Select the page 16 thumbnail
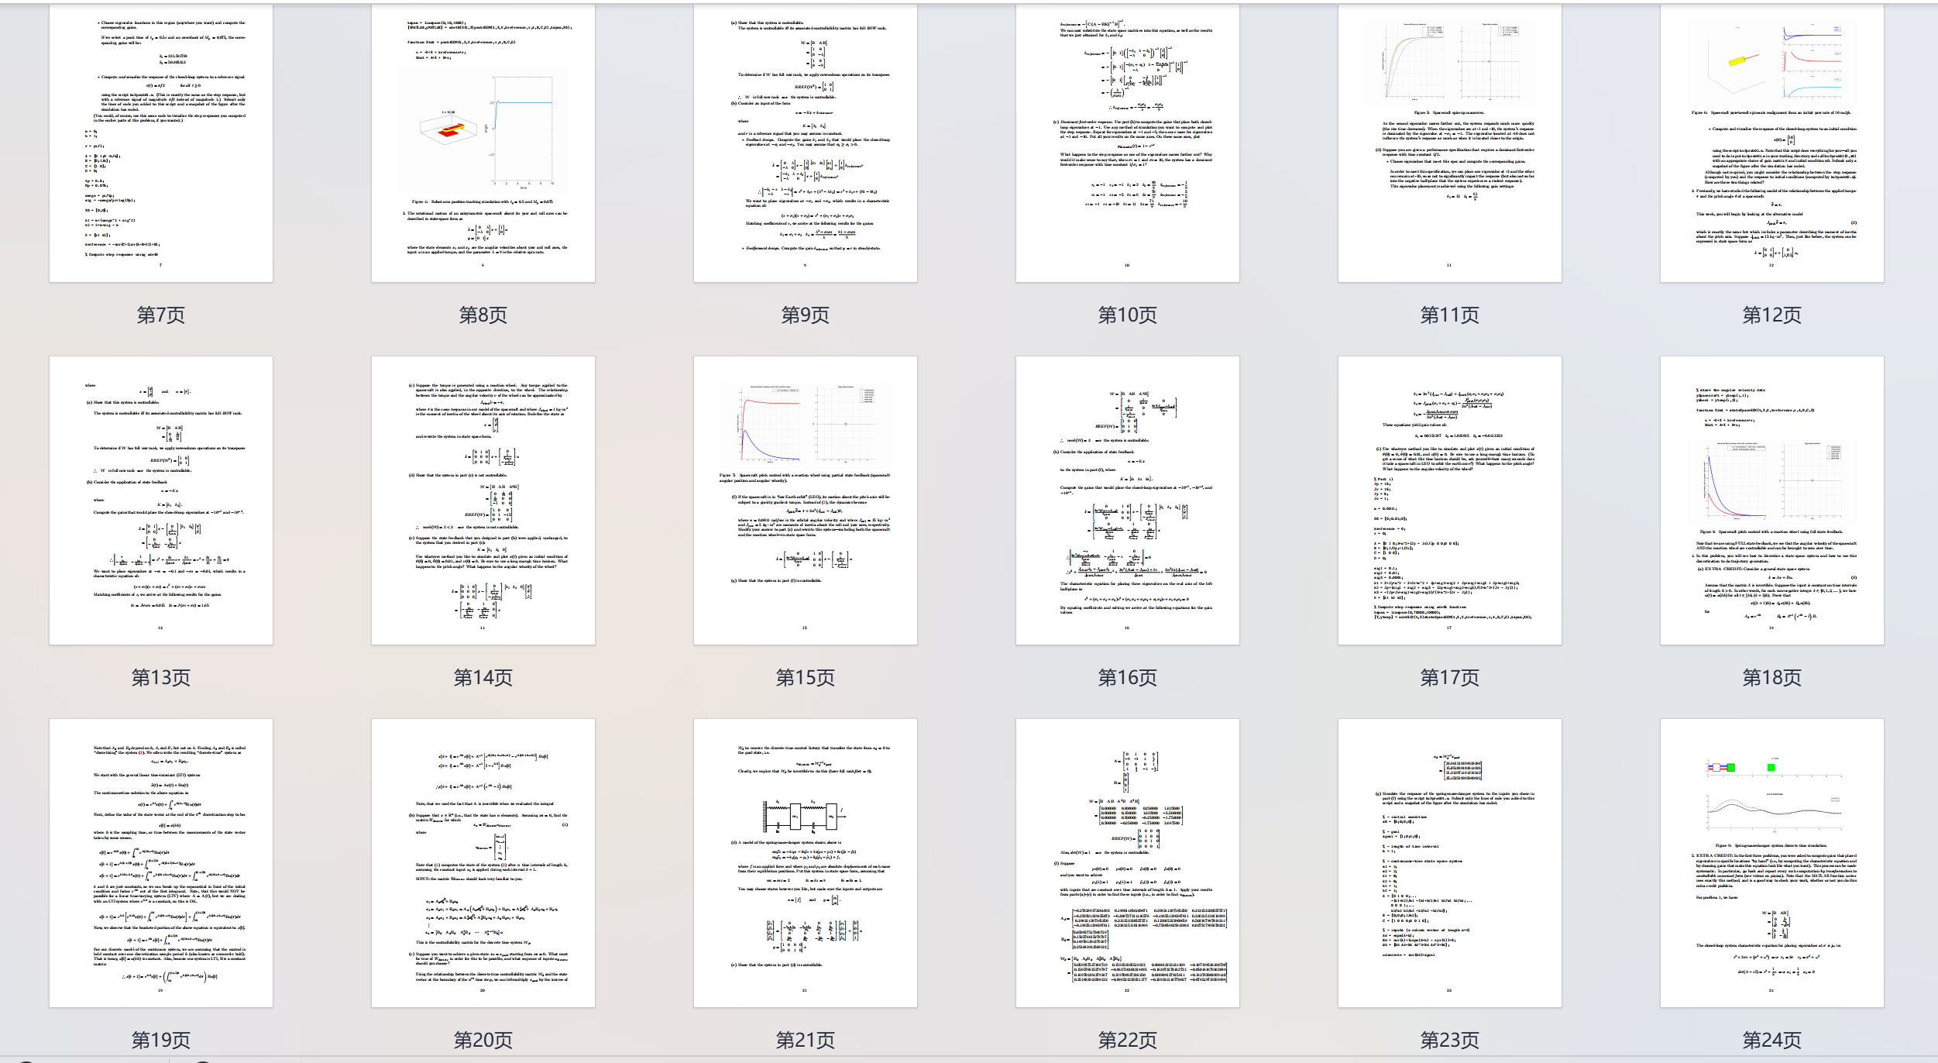This screenshot has width=1938, height=1063. tap(1128, 501)
